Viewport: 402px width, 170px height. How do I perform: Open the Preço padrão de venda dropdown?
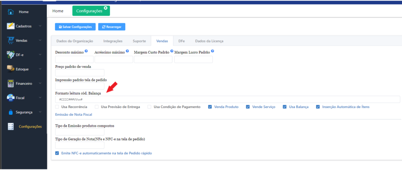click(x=80, y=73)
